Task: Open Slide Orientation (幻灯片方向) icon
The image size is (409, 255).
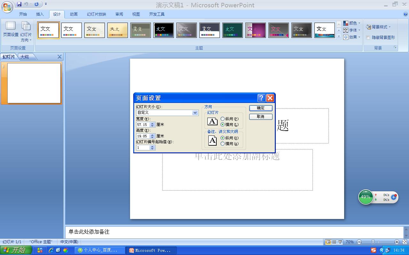Action: coord(26,32)
